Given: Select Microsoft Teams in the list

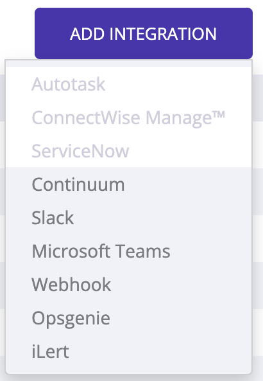Looking at the screenshot, I should pos(128,251).
